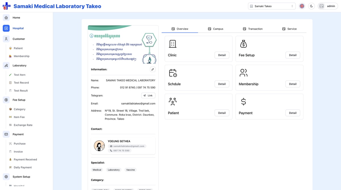This screenshot has height=190, width=341.
Task: Click the Payment section card icon
Action: [x=6, y=134]
